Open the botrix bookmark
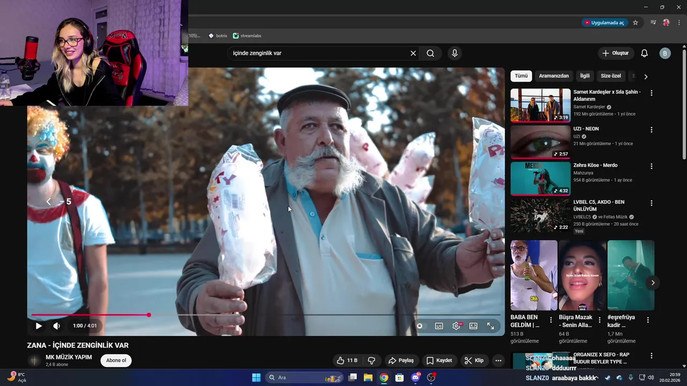This screenshot has height=386, width=687. tap(217, 36)
